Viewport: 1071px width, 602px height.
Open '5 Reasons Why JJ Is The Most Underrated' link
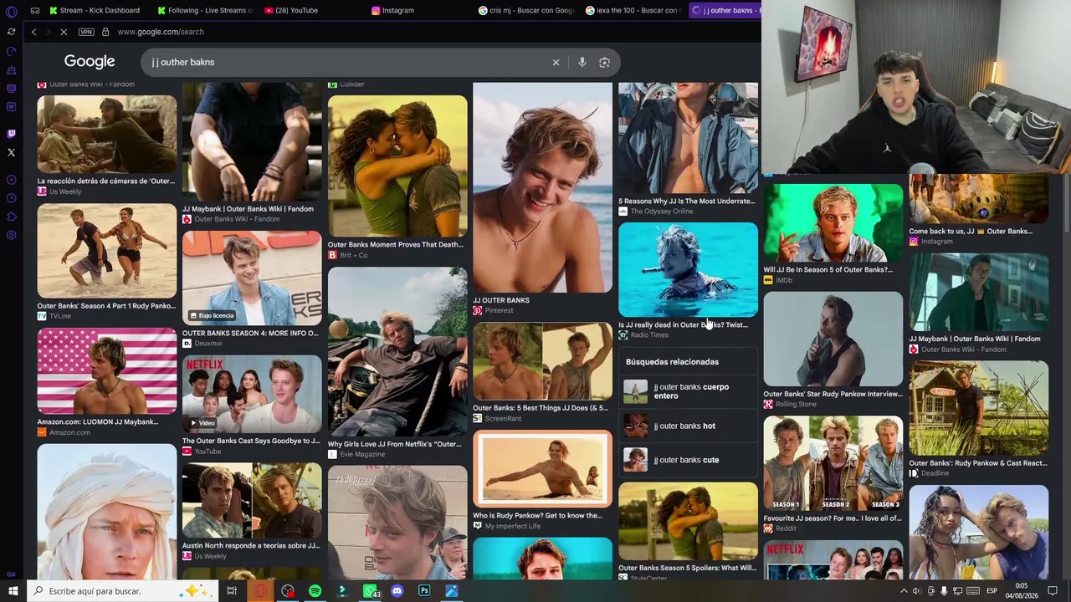pyautogui.click(x=687, y=202)
